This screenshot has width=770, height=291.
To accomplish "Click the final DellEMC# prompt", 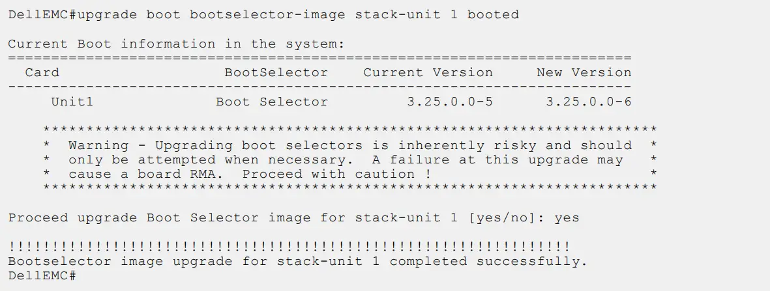I will (x=42, y=275).
